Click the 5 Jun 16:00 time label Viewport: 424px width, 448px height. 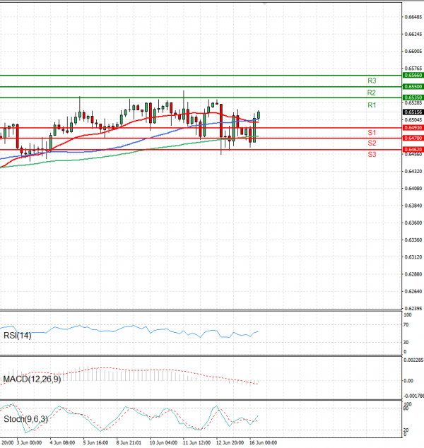pos(95,443)
